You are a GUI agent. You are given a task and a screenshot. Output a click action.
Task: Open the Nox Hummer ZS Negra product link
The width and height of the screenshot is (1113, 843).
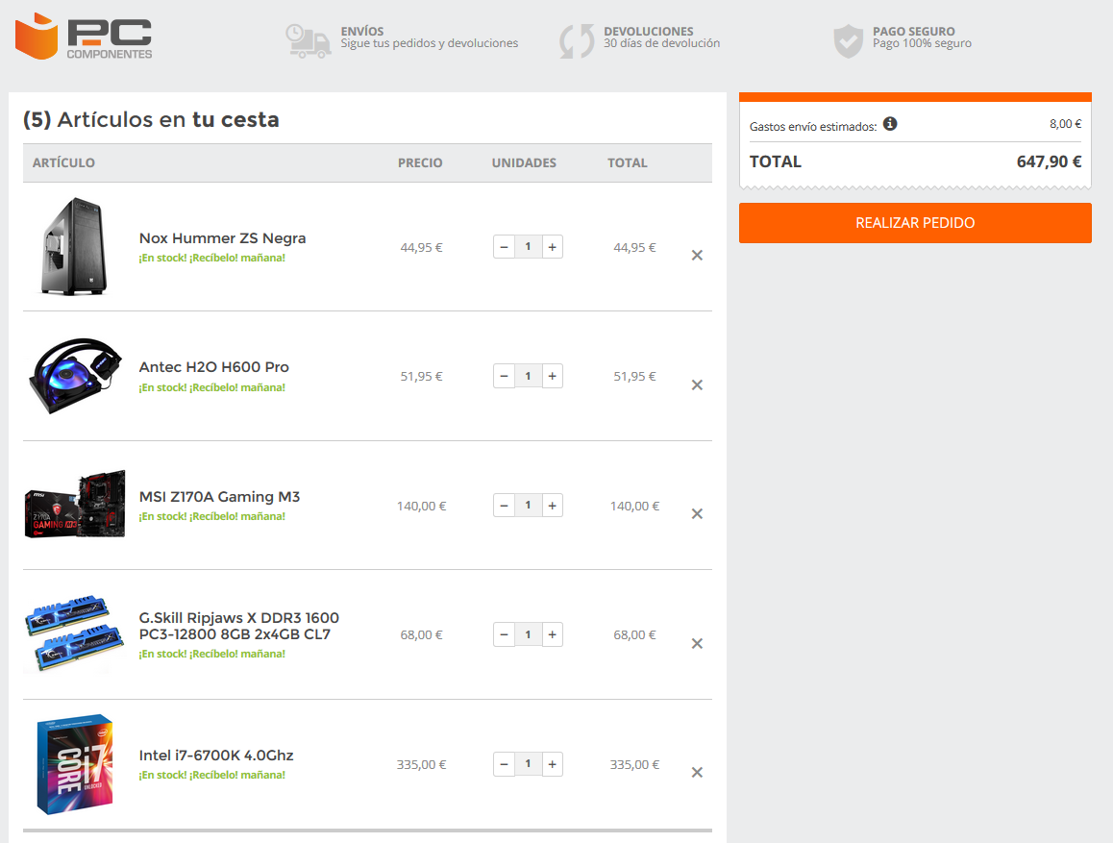(222, 238)
